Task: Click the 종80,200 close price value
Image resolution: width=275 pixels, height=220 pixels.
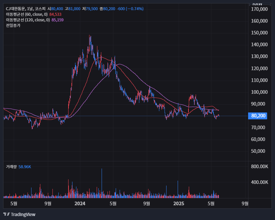Action: [x=107, y=9]
